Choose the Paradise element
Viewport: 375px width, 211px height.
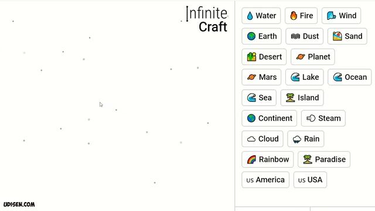pos(324,159)
